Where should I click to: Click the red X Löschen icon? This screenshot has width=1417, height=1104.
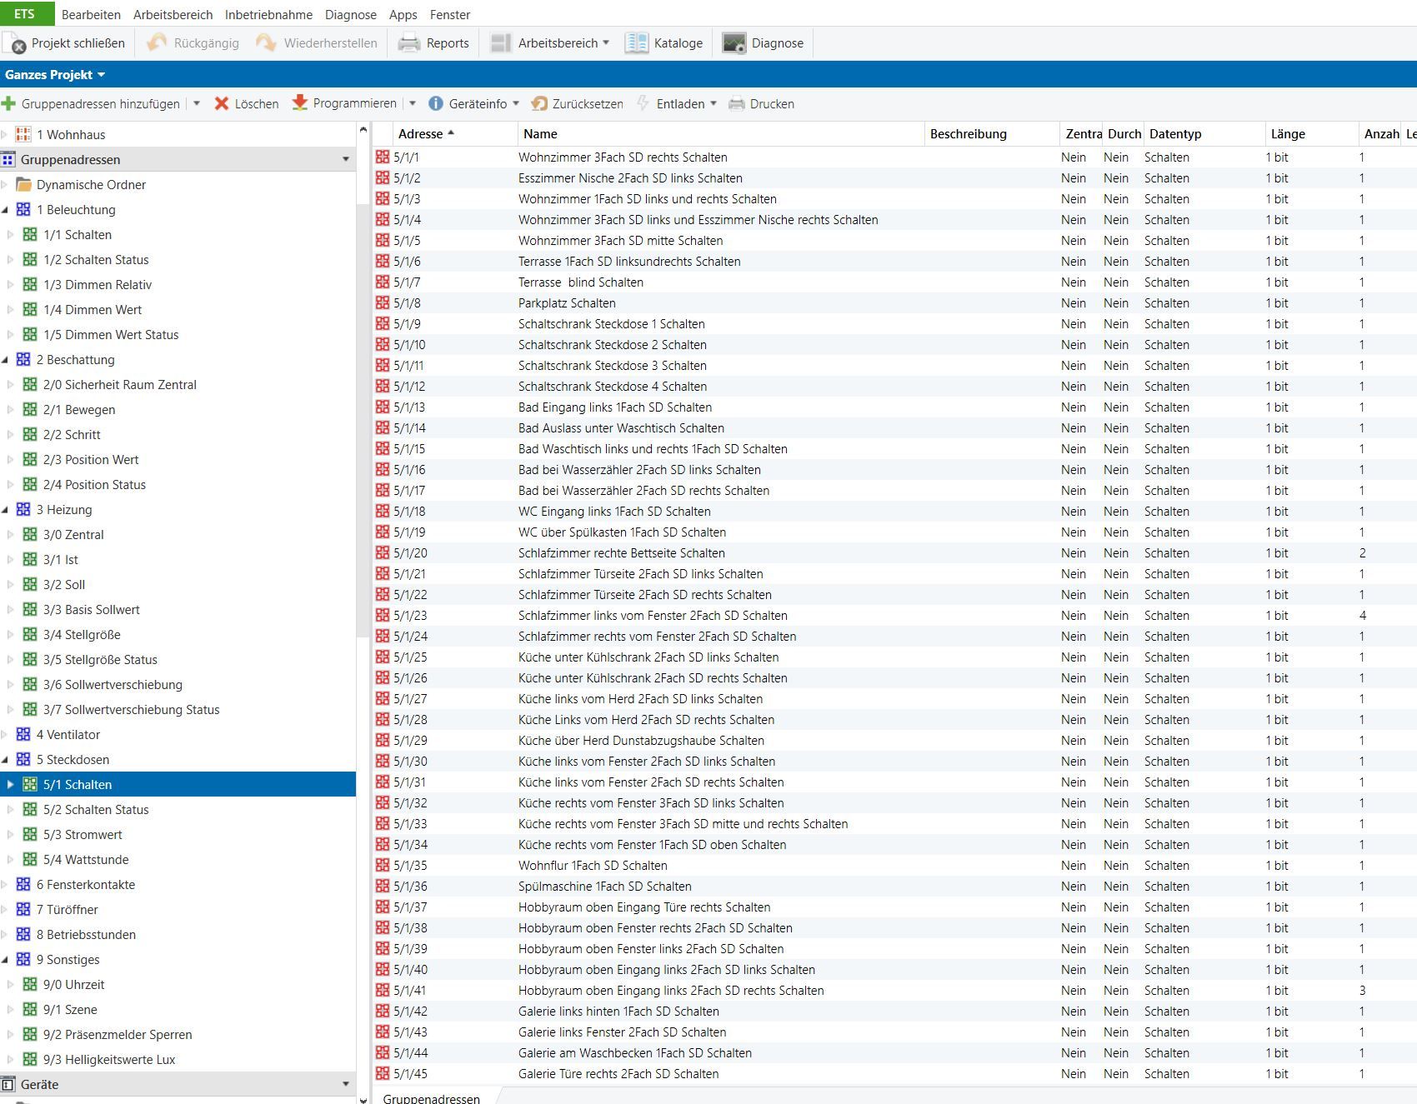[x=222, y=103]
